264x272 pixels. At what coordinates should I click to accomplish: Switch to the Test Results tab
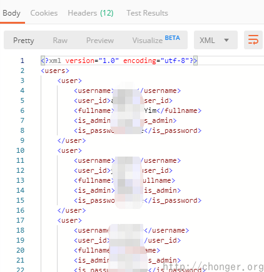pos(147,13)
